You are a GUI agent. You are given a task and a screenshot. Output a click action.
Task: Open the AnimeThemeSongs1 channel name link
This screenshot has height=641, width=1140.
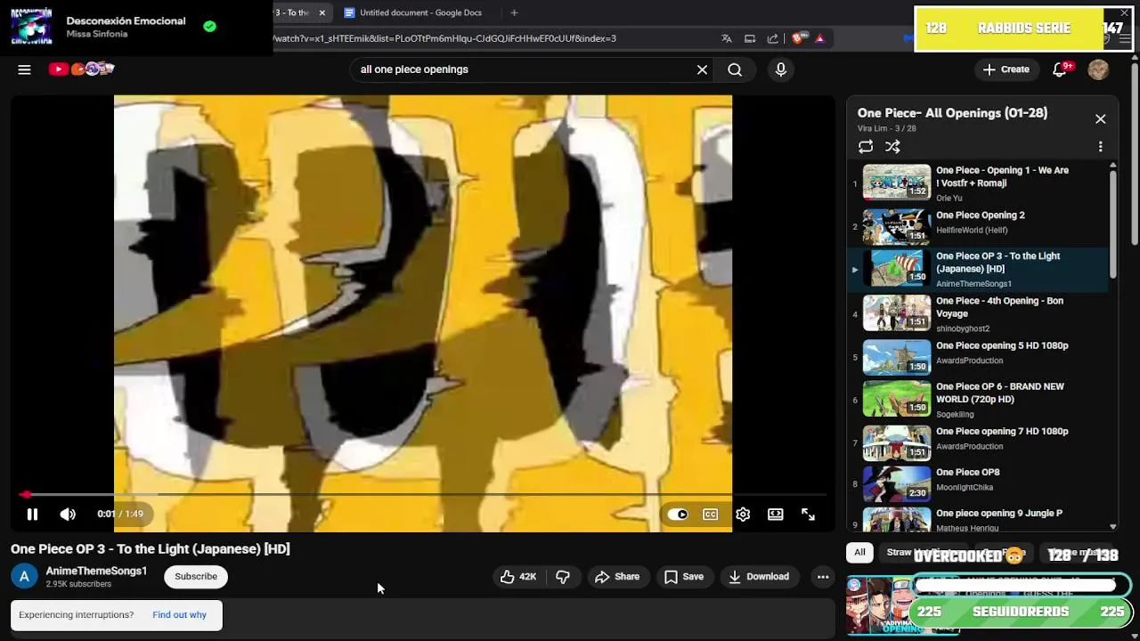(96, 571)
